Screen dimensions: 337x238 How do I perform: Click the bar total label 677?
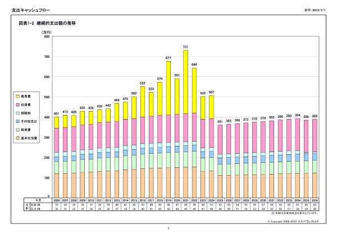coord(168,58)
